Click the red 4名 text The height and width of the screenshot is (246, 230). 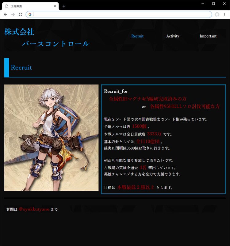(x=143, y=167)
